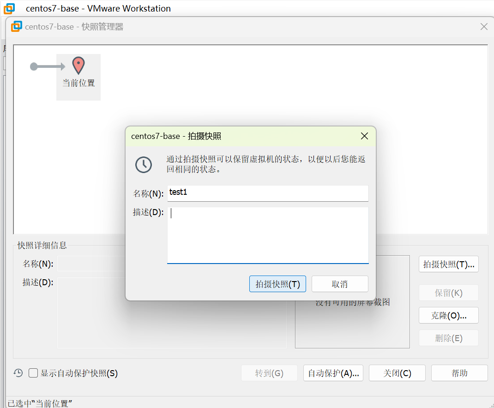Select the 当前位置 label in snapshot tree
This screenshot has width=494, height=408.
[x=78, y=83]
